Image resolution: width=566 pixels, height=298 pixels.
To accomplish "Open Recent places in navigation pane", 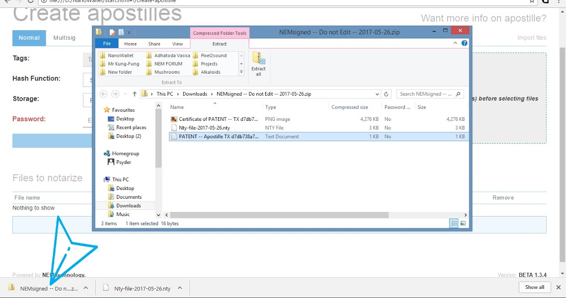I will 127,127.
